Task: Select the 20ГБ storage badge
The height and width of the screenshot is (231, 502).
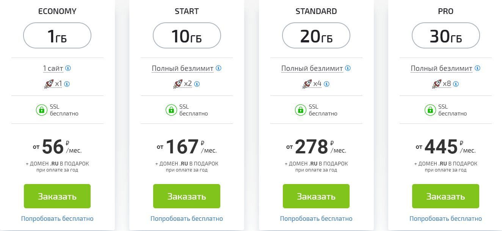Action: pyautogui.click(x=316, y=36)
